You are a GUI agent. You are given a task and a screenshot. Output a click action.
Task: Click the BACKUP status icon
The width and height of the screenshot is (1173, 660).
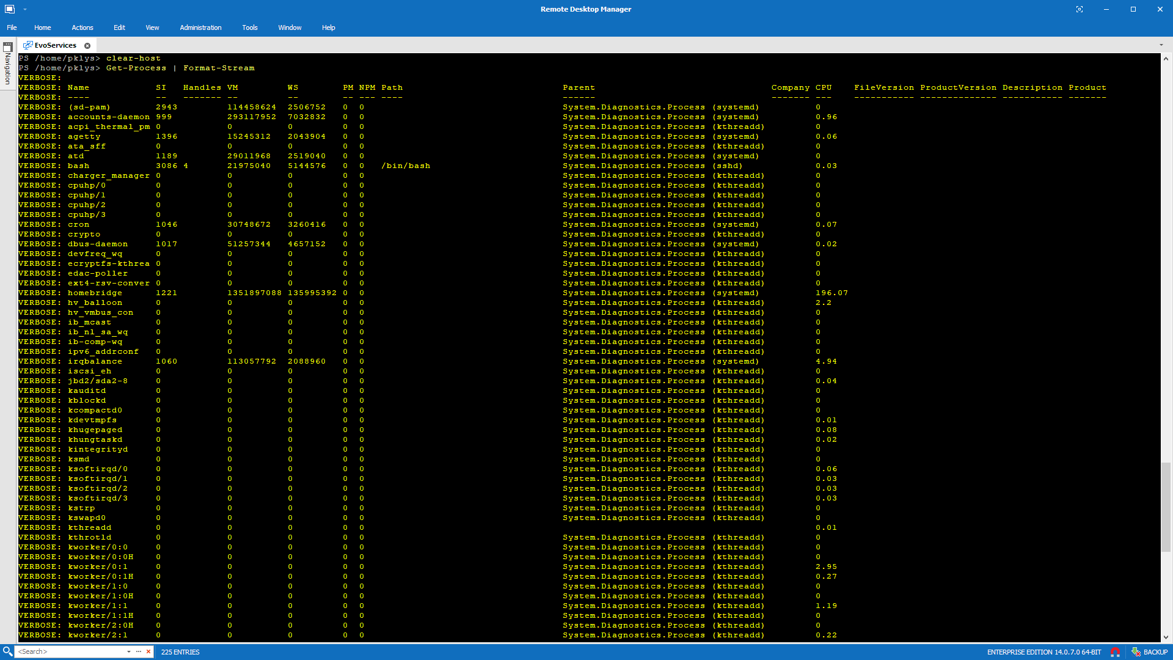(x=1137, y=651)
